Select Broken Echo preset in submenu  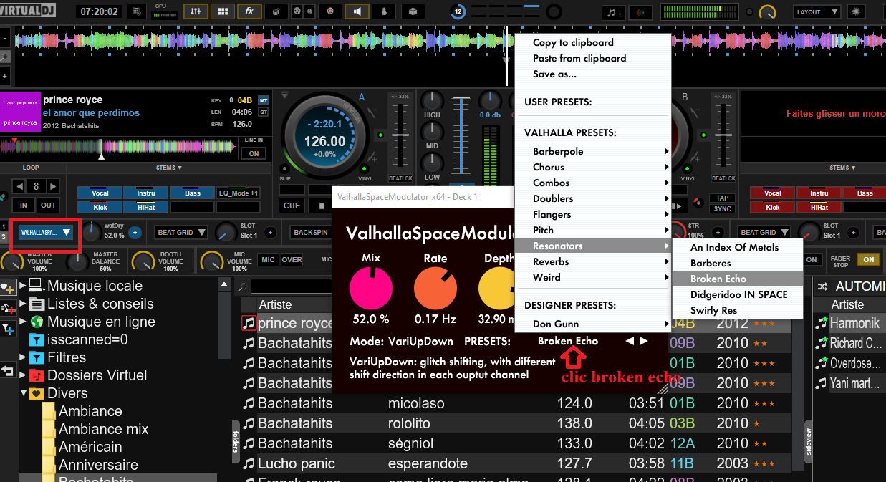[737, 279]
